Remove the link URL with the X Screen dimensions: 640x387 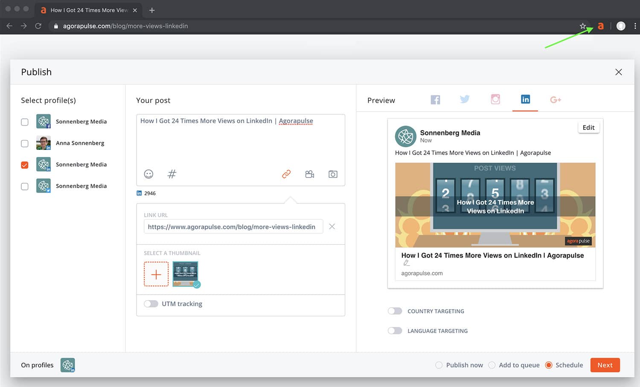pyautogui.click(x=332, y=226)
